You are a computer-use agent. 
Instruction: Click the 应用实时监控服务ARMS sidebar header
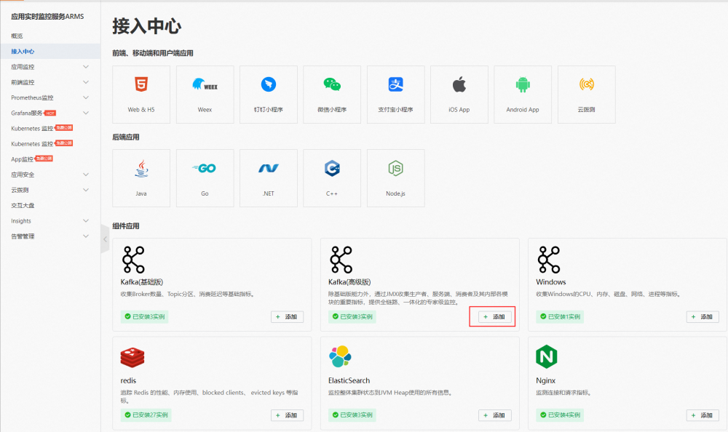[47, 16]
